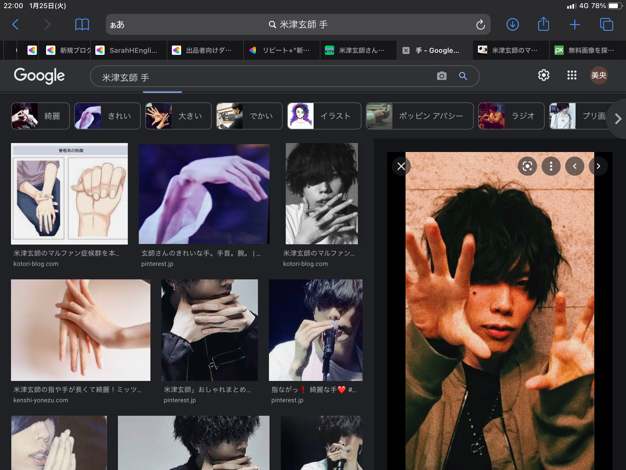This screenshot has height=470, width=626.
Task: Tap the Safari bookmarks book icon
Action: click(x=82, y=25)
